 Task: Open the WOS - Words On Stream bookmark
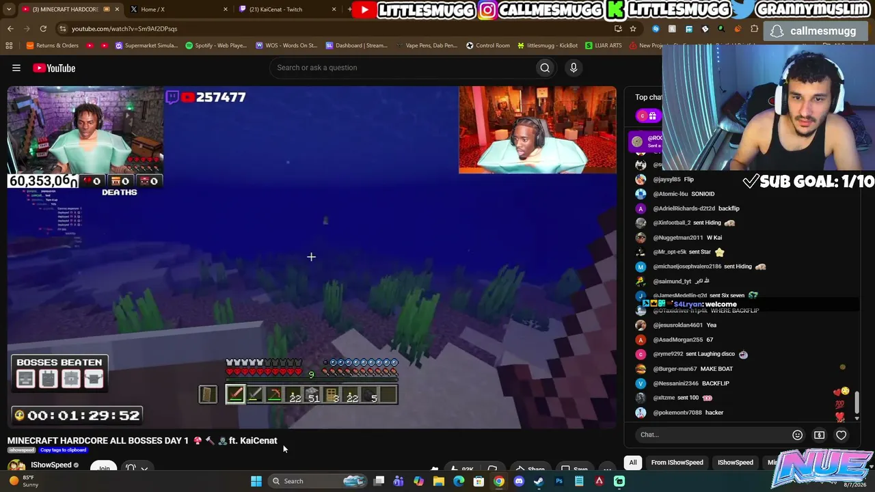tap(286, 46)
